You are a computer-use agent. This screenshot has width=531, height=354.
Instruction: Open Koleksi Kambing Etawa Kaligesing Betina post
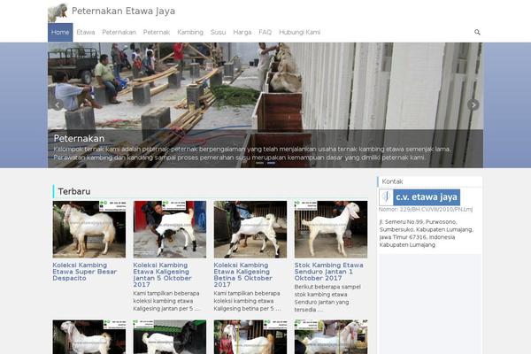coord(242,274)
